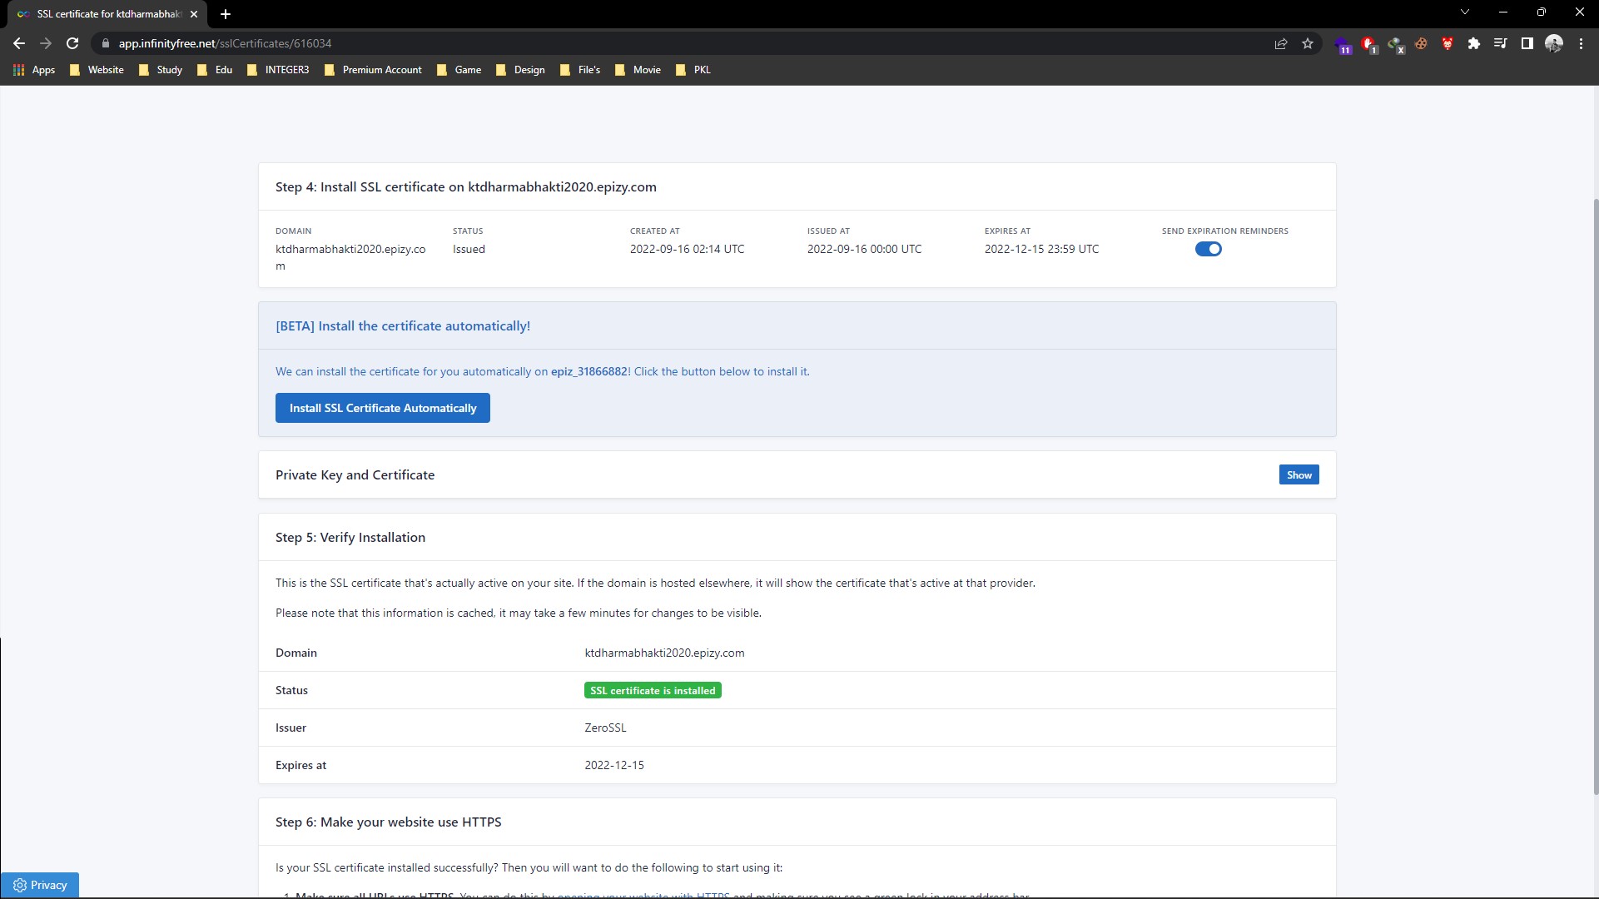Screen dimensions: 1599x899
Task: Open the Chrome profile avatar
Action: 1554,43
